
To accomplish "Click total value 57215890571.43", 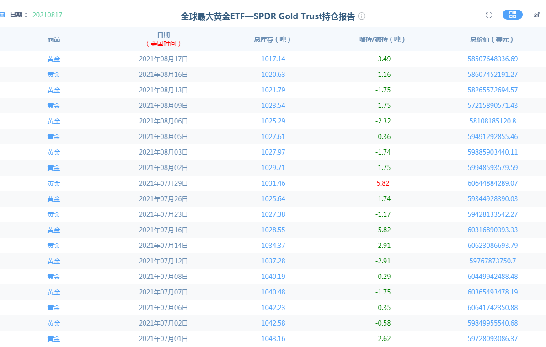I will click(492, 106).
